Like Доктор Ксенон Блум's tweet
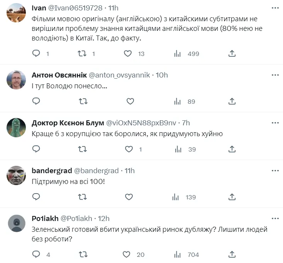This screenshot has width=283, height=263. pyautogui.click(x=128, y=149)
